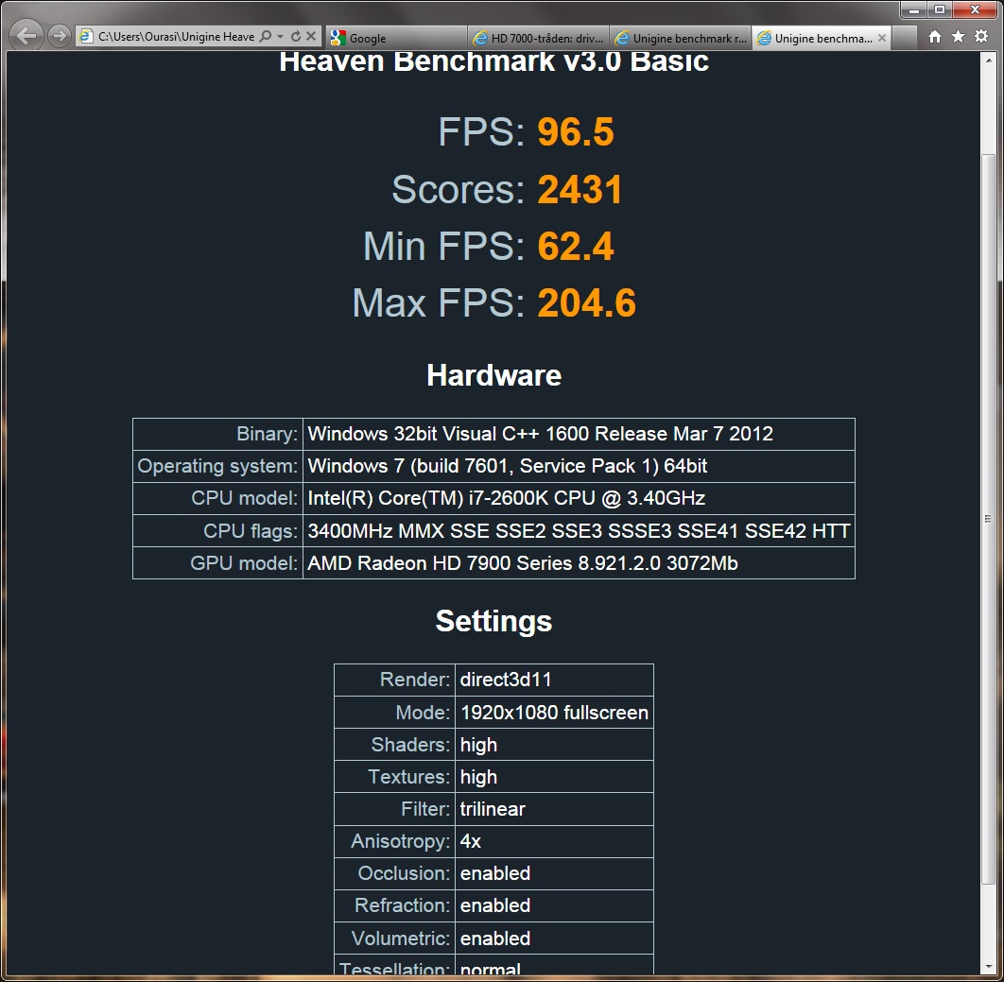Click the page icon in address bar
This screenshot has width=1004, height=982.
click(86, 37)
